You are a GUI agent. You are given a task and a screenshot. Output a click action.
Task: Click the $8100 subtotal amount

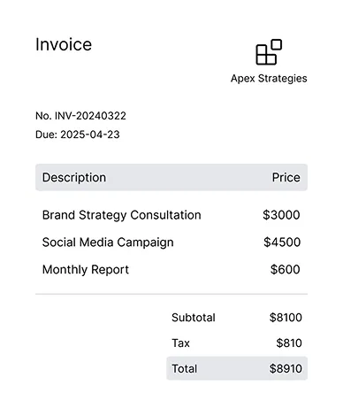click(286, 318)
